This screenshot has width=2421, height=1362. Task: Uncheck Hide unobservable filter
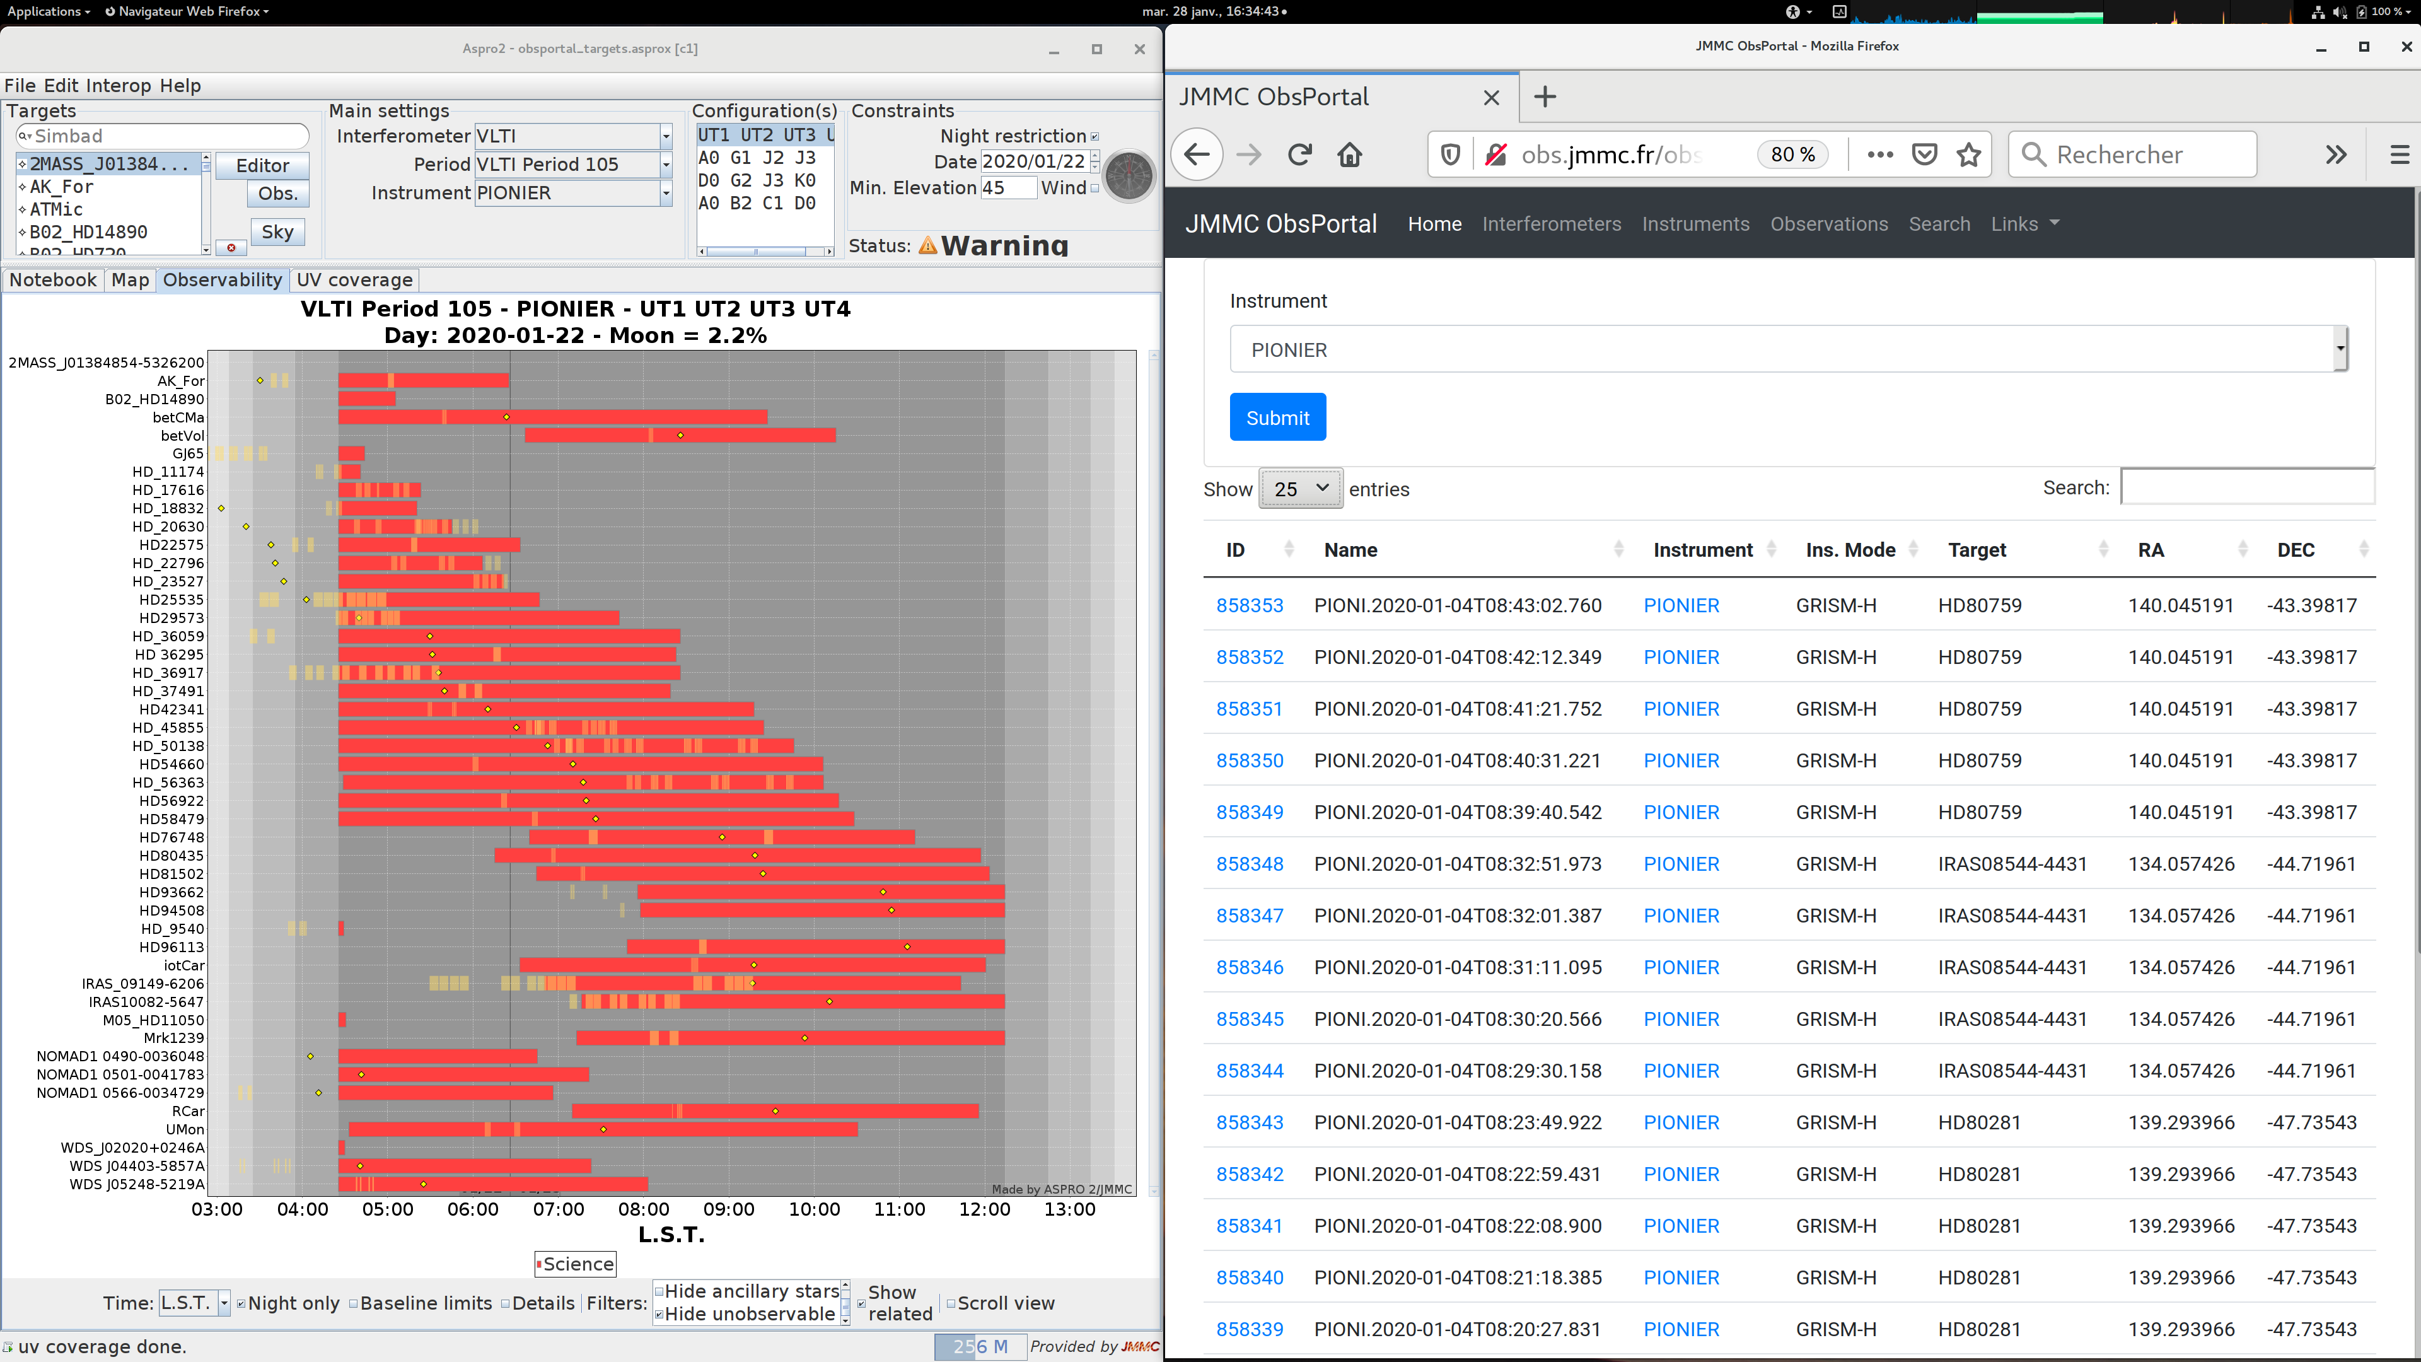[x=659, y=1314]
